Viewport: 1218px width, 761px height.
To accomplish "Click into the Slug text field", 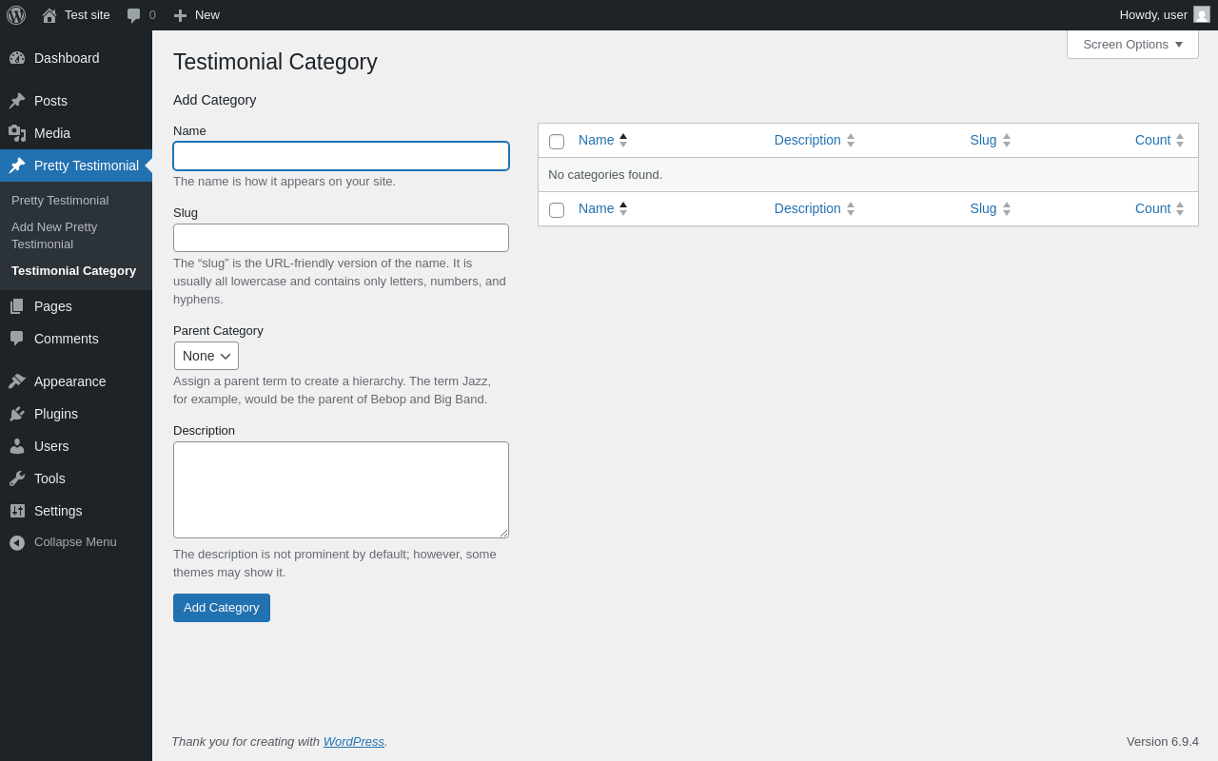I will [341, 238].
